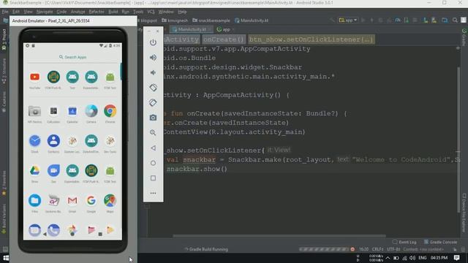Open emulator extended controls (three dots)
468x263 pixels.
pyautogui.click(x=153, y=193)
